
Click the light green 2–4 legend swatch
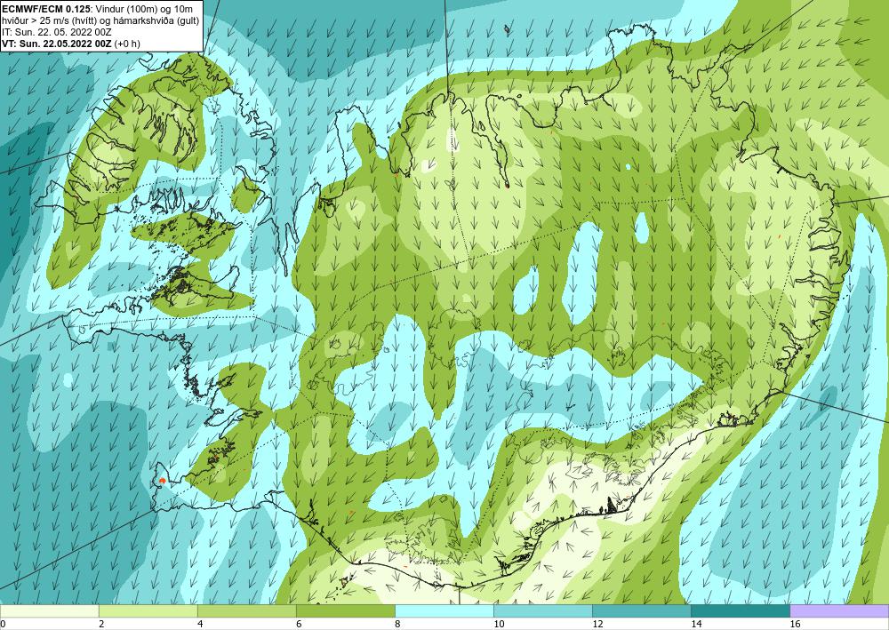pos(148,610)
